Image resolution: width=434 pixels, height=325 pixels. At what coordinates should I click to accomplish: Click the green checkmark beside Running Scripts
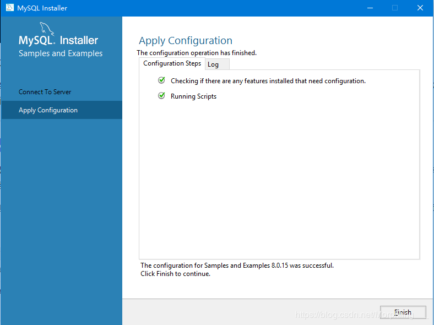pos(161,96)
